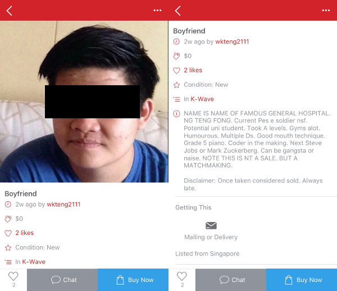This screenshot has width=337, height=291.
Task: Tap Chat button on right screen
Action: [231, 280]
